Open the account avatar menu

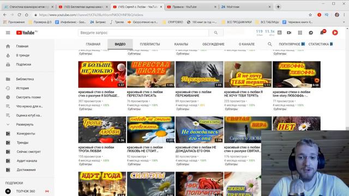point(335,33)
